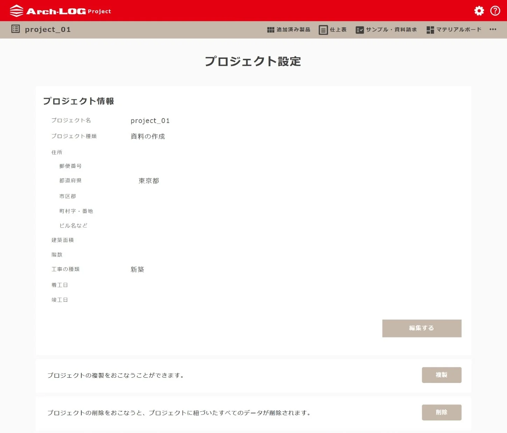The height and width of the screenshot is (433, 507).
Task: Click the 工事の種類 label
Action: (65, 269)
